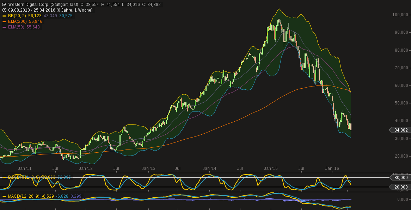Viewport: 411px width, 210px height.
Task: Click the Jan '15 axis label
Action: (x=271, y=168)
